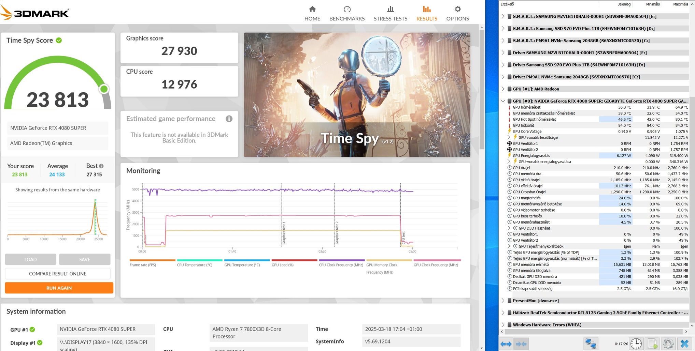The height and width of the screenshot is (351, 695).
Task: Click HWiNFO network monitors button
Action: (591, 344)
